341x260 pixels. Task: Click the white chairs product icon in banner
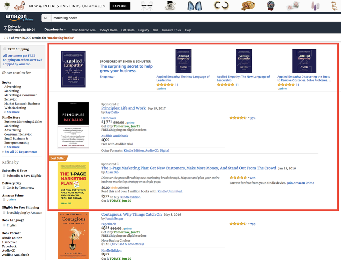147,6
